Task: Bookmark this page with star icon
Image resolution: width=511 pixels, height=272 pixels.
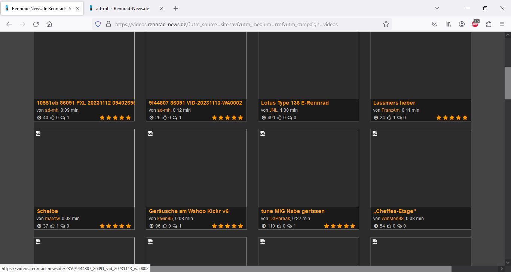Action: tap(386, 24)
